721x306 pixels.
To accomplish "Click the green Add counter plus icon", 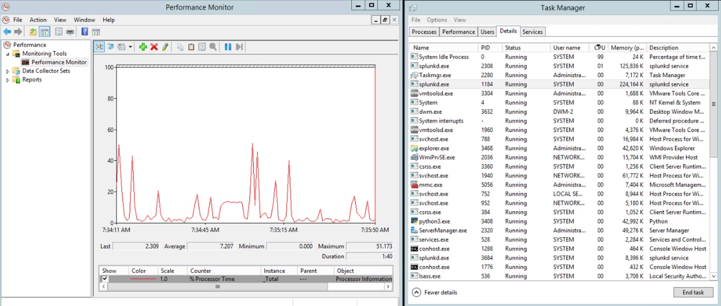I will [143, 47].
